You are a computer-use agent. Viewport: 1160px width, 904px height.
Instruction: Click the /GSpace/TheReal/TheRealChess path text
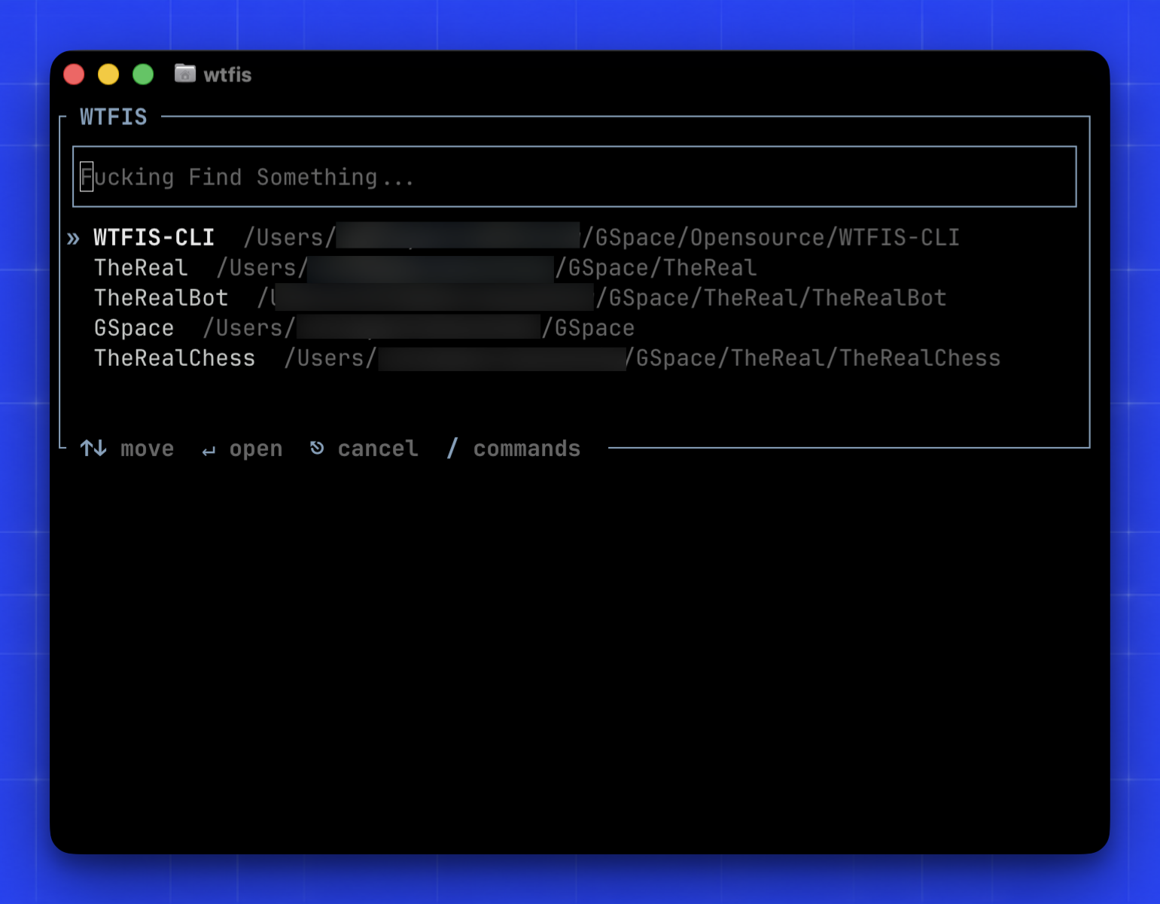813,358
